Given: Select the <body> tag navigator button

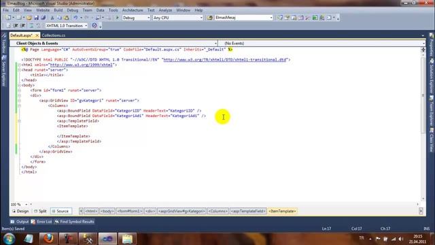Looking at the screenshot, I should click(107, 211).
